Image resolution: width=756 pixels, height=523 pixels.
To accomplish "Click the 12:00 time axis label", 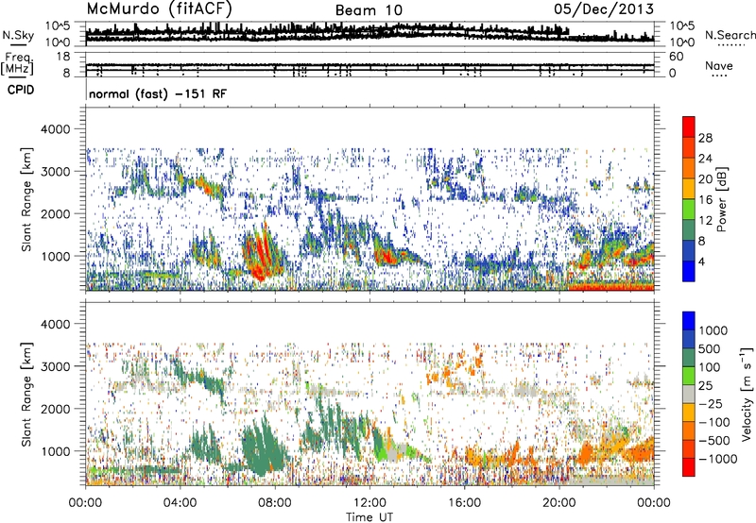I will pos(369,503).
